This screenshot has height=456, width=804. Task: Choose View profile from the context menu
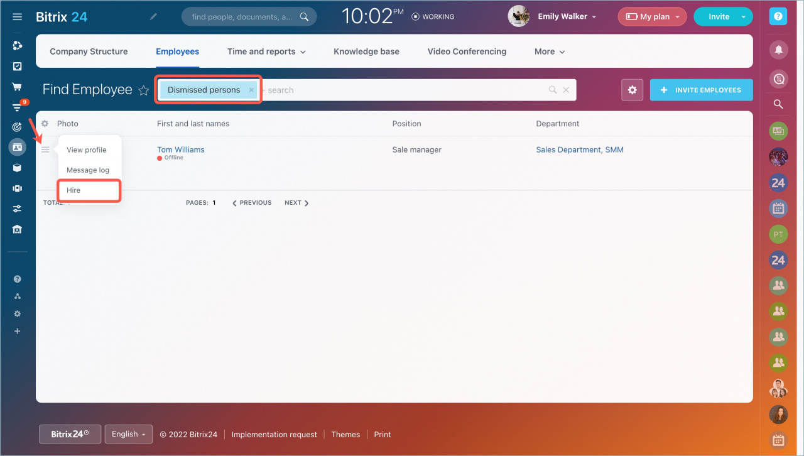click(87, 150)
